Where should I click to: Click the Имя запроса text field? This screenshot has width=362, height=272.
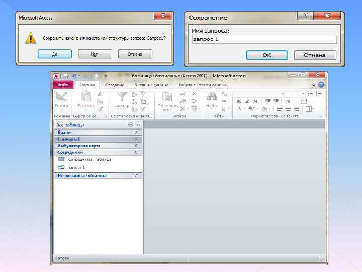pyautogui.click(x=264, y=39)
